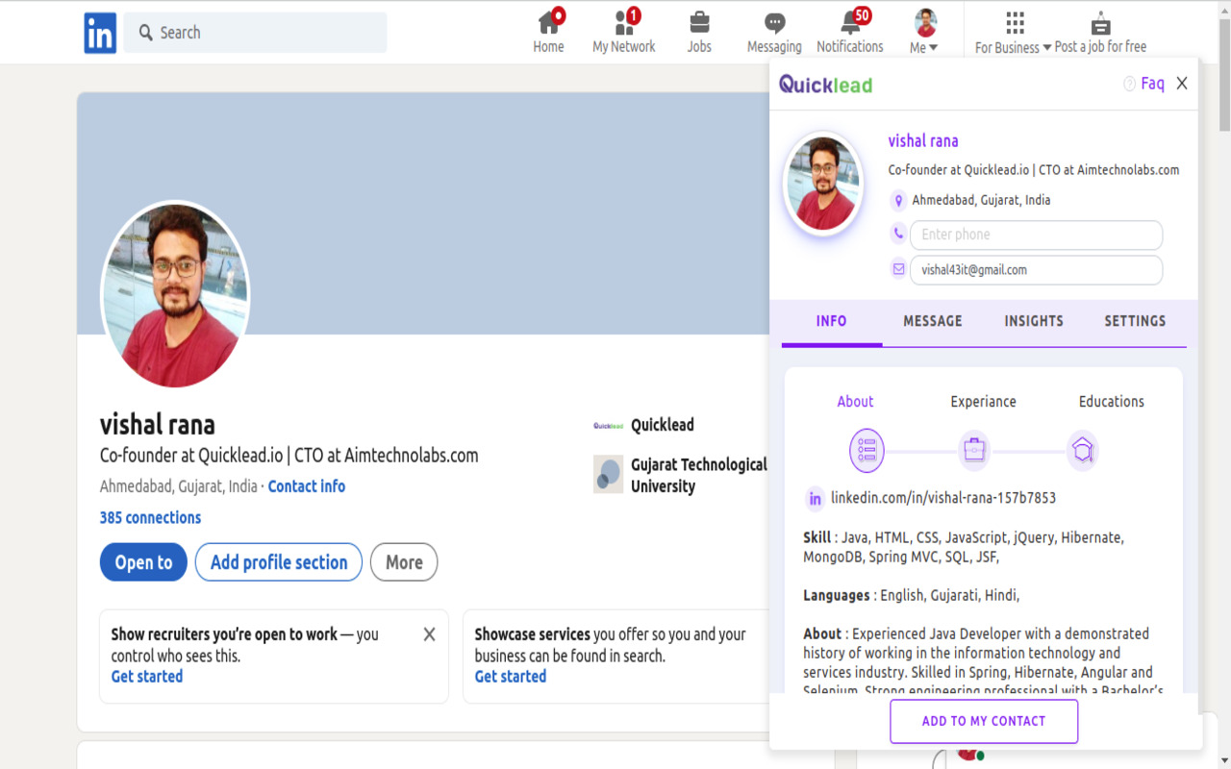This screenshot has width=1231, height=769.
Task: Click the Faq question mark icon
Action: click(1129, 85)
